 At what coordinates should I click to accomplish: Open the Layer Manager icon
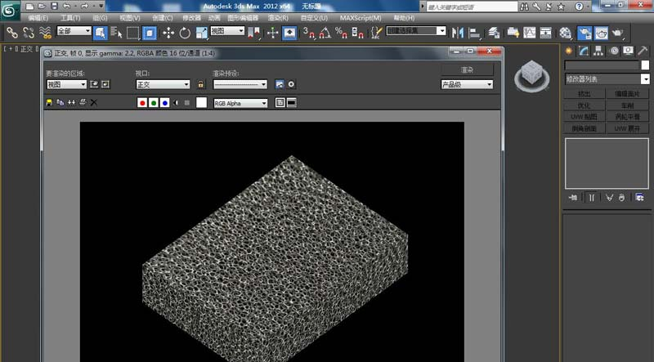click(494, 33)
